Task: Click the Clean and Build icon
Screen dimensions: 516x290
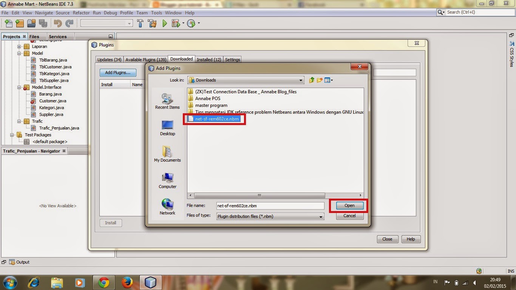Action: point(152,23)
